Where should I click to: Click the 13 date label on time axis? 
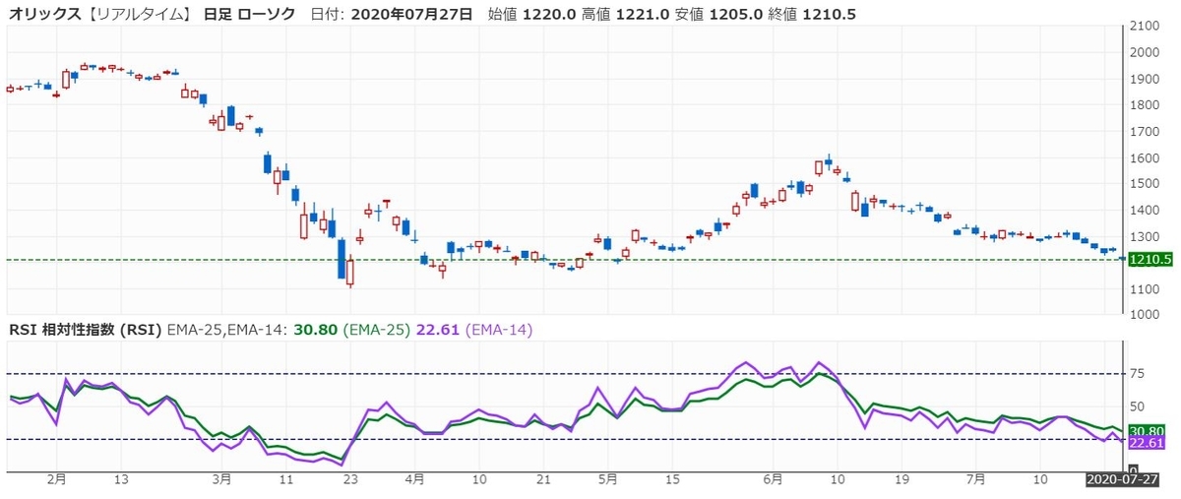[121, 479]
